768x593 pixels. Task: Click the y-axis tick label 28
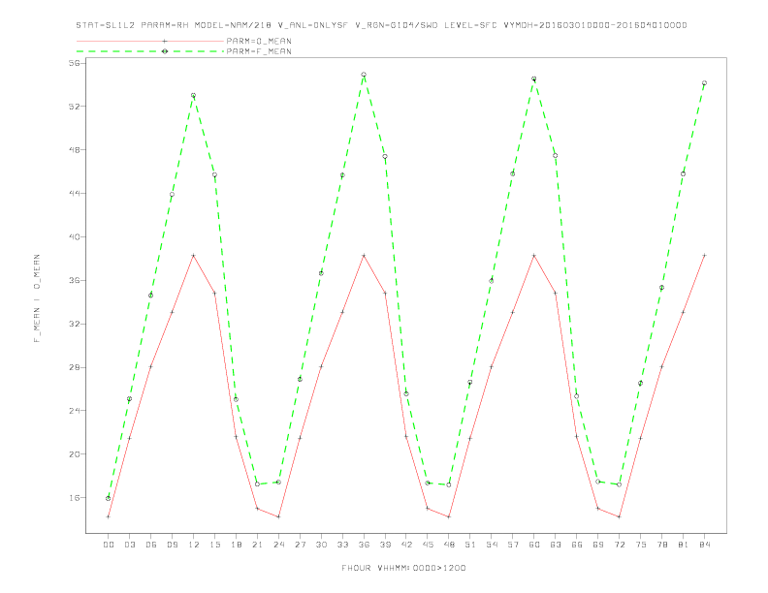pyautogui.click(x=75, y=367)
